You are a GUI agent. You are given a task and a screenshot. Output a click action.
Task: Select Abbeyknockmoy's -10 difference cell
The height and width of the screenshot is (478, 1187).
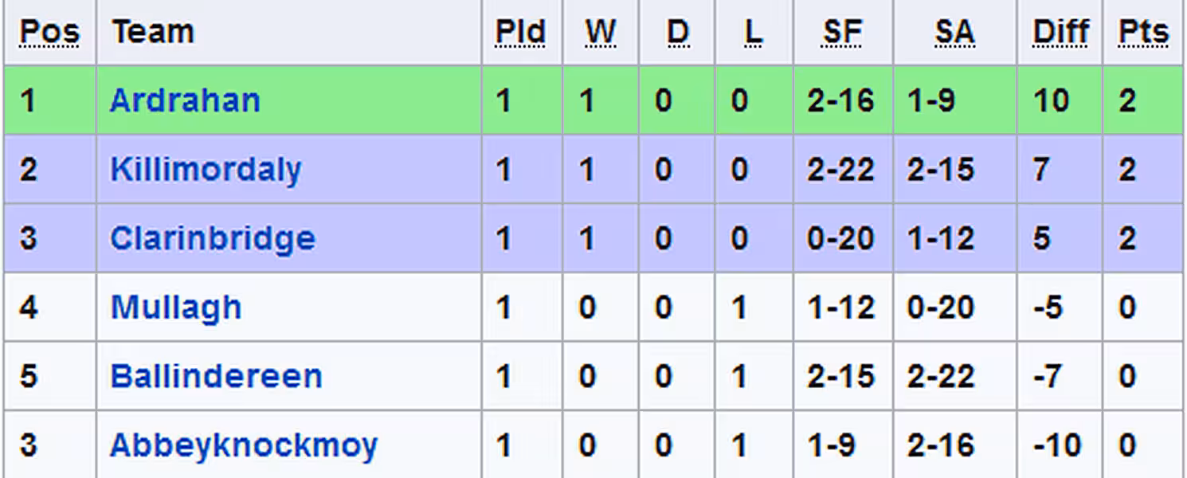(1060, 445)
